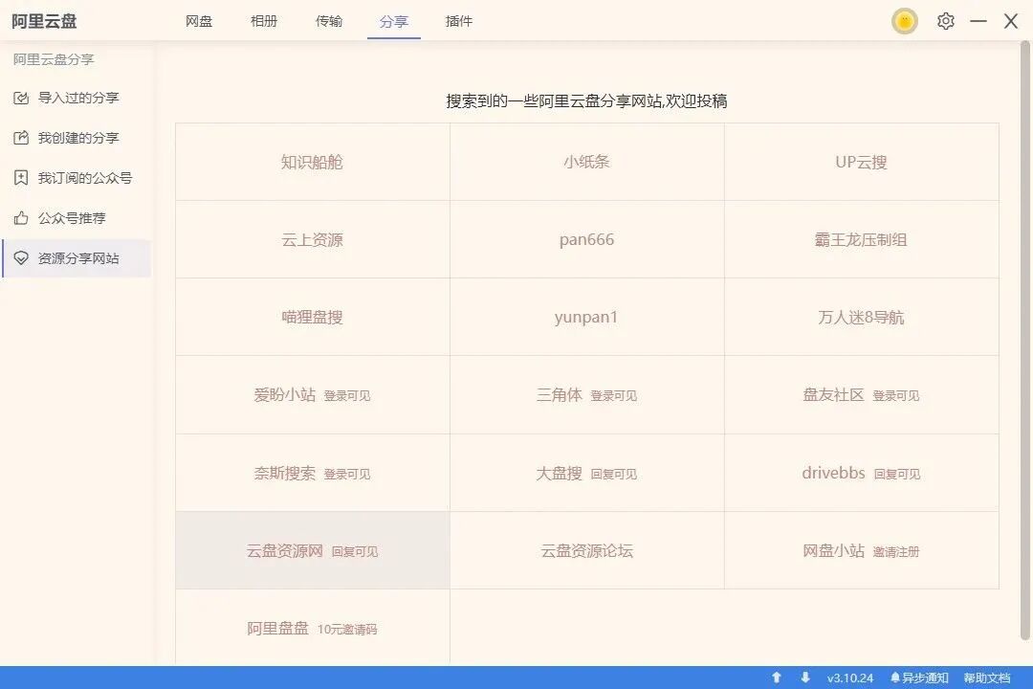Click the 阿里云盘分享 sidebar heading
Viewport: 1033px width, 689px height.
point(54,59)
